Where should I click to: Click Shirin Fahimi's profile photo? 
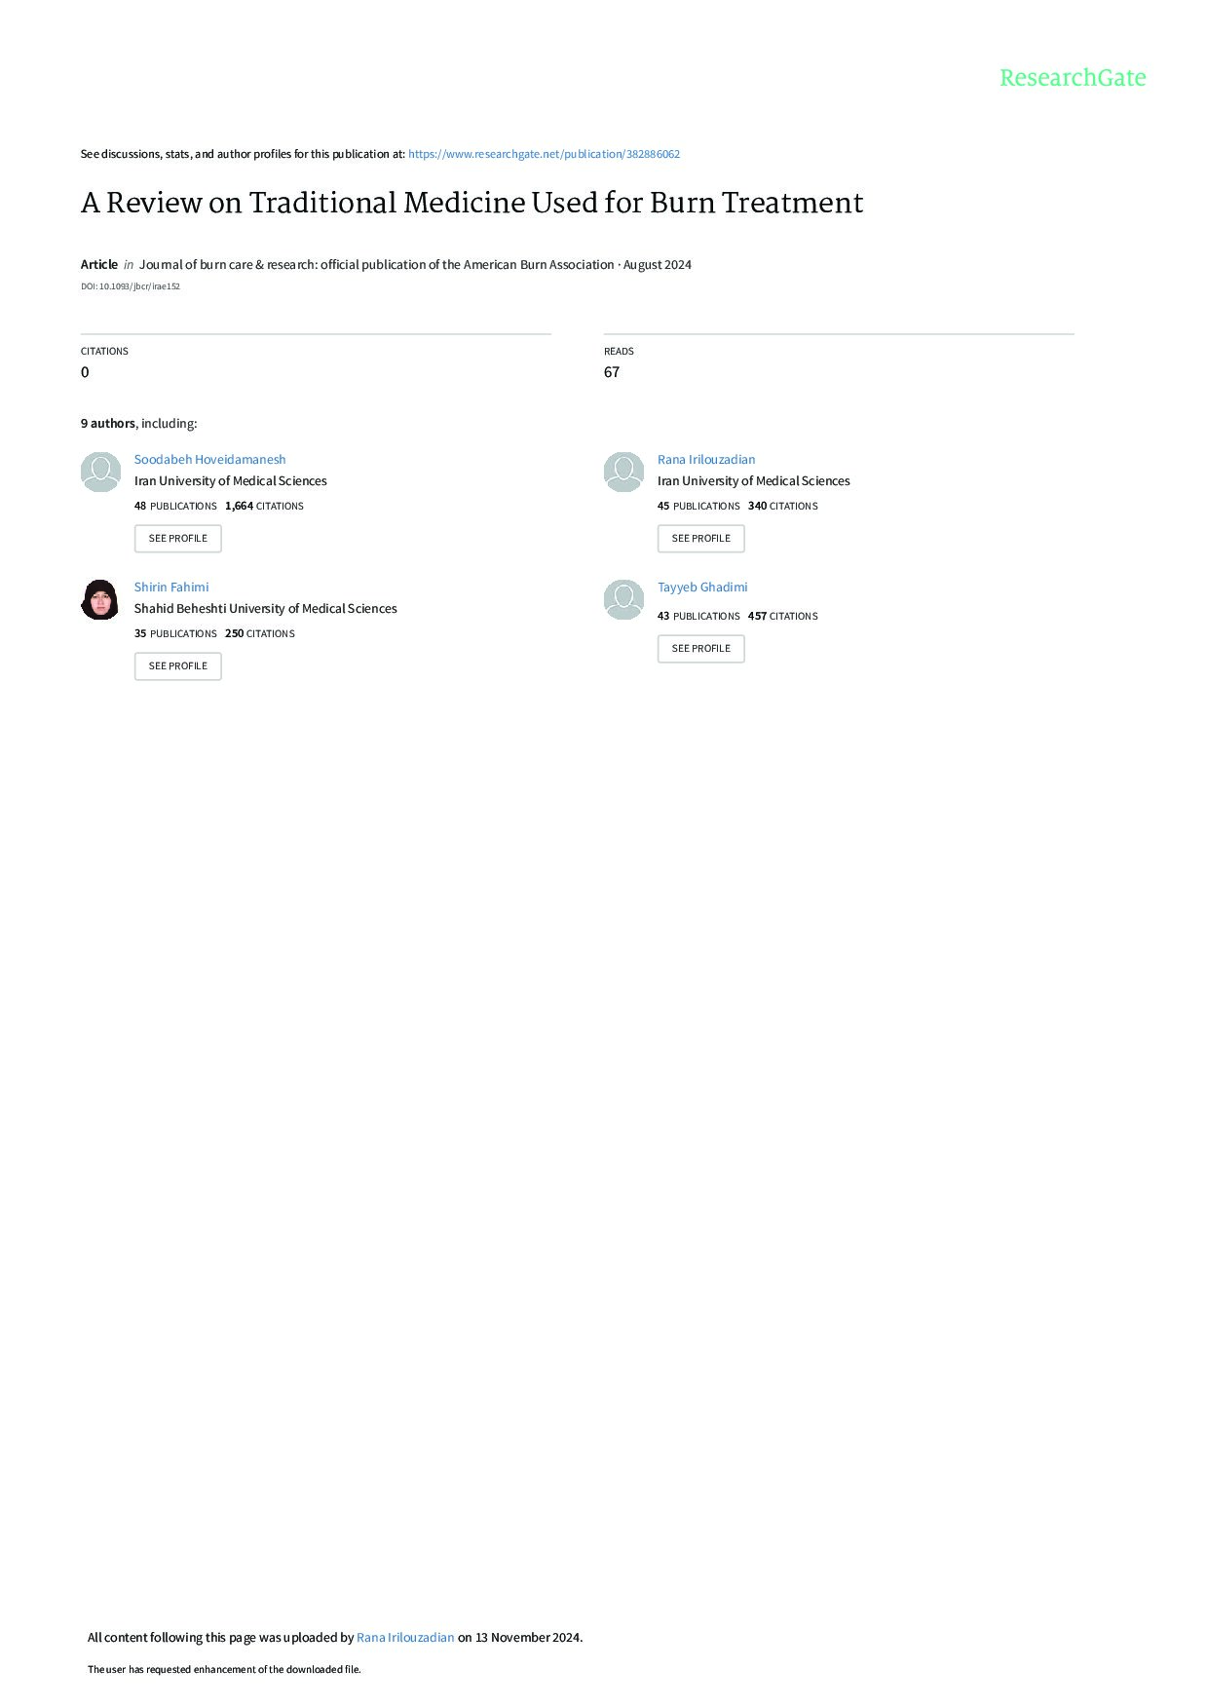(x=100, y=599)
